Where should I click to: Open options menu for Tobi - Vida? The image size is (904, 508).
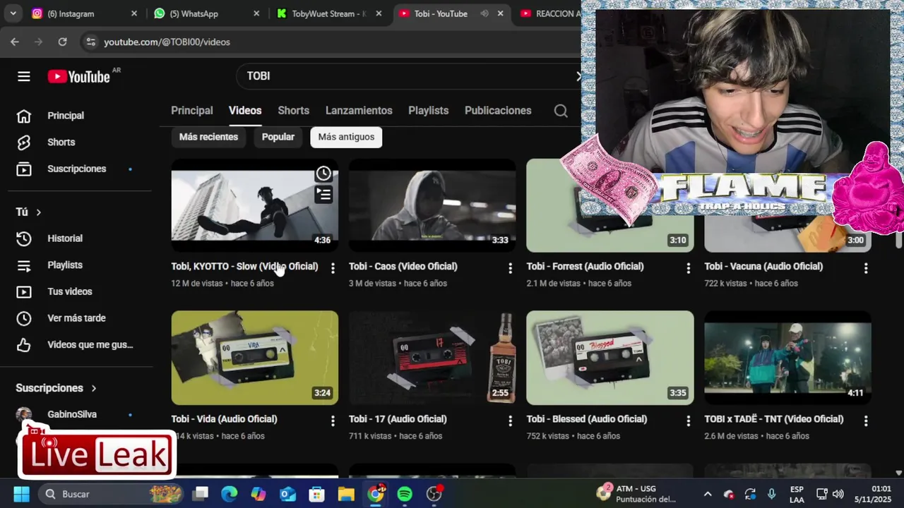(333, 421)
